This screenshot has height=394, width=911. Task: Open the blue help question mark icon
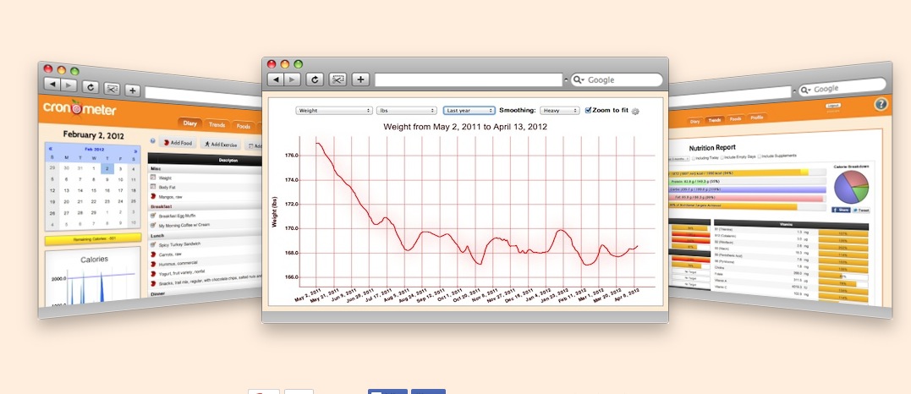pyautogui.click(x=881, y=104)
